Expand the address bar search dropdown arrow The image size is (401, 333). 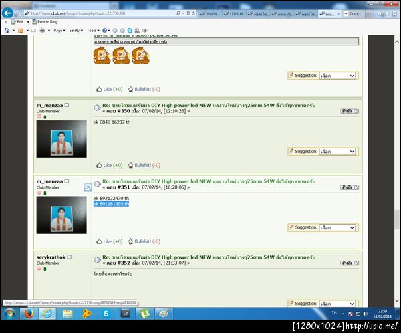coord(183,13)
